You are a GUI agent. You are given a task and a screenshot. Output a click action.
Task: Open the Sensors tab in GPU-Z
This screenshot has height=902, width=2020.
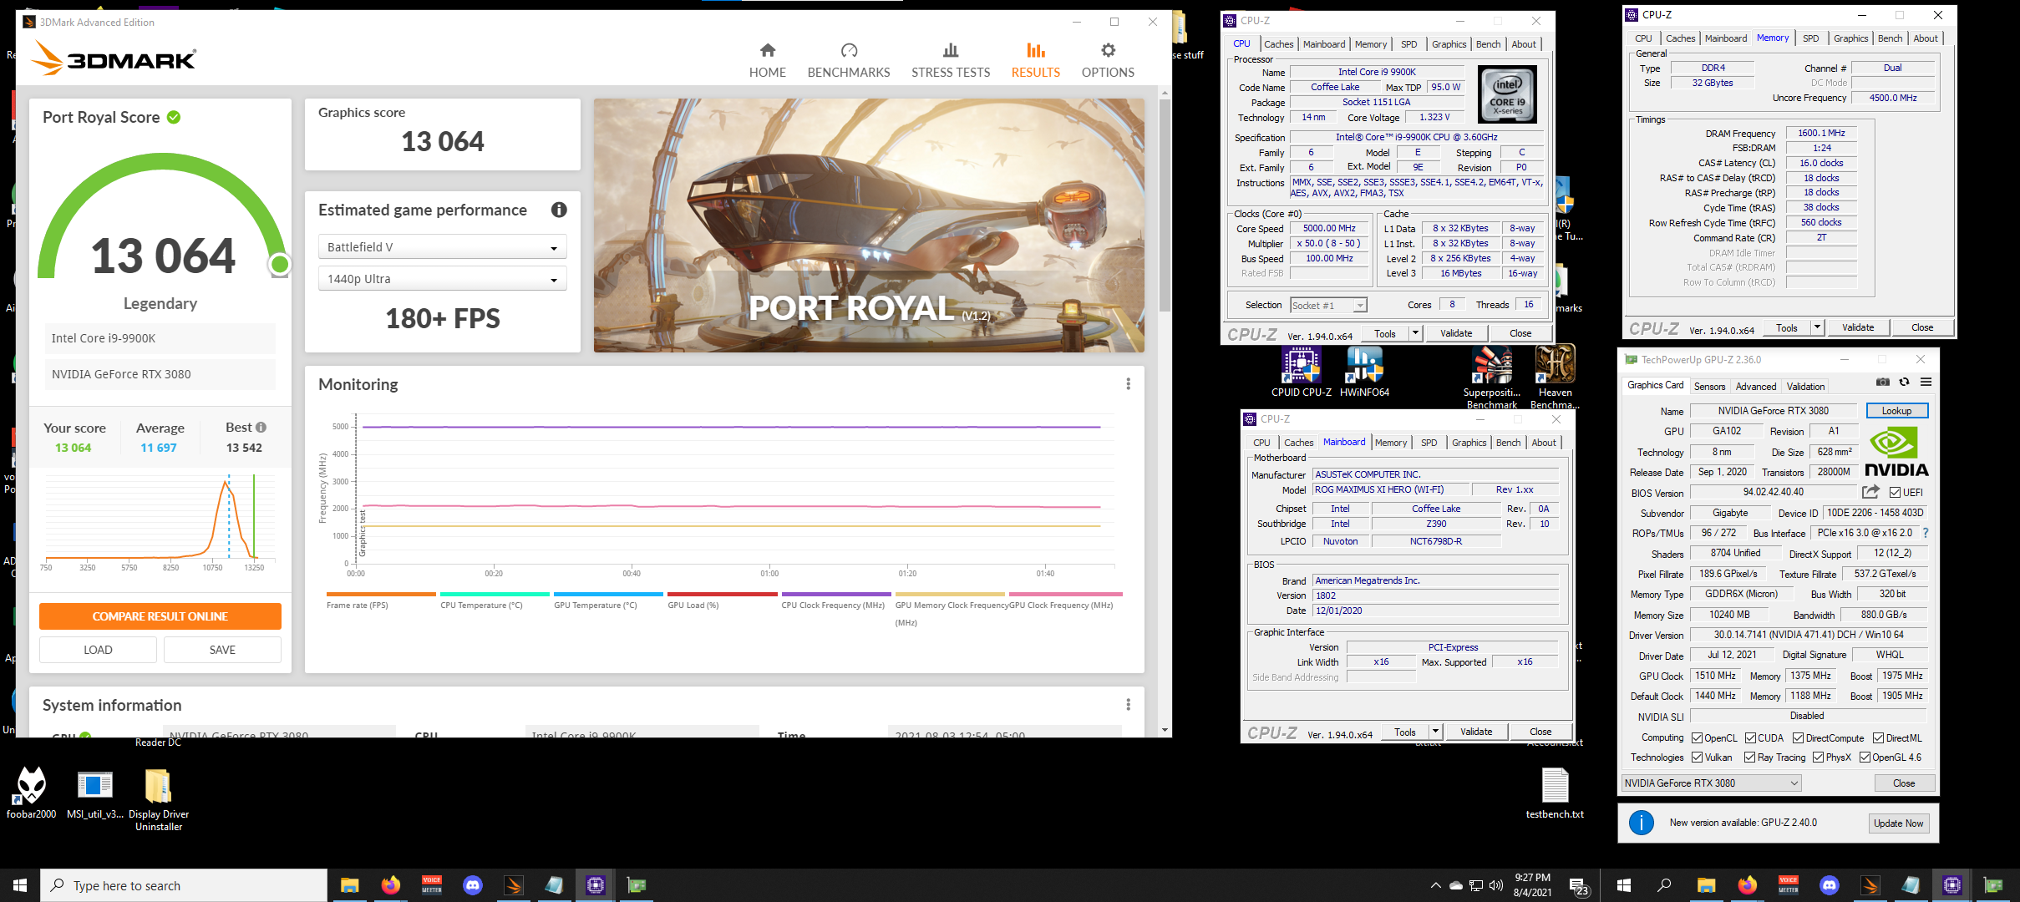[x=1709, y=386]
